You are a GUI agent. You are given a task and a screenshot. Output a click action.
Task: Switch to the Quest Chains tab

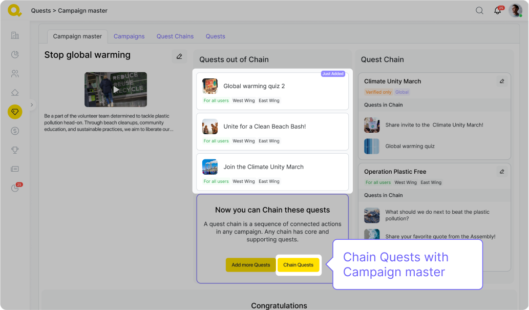coord(175,36)
